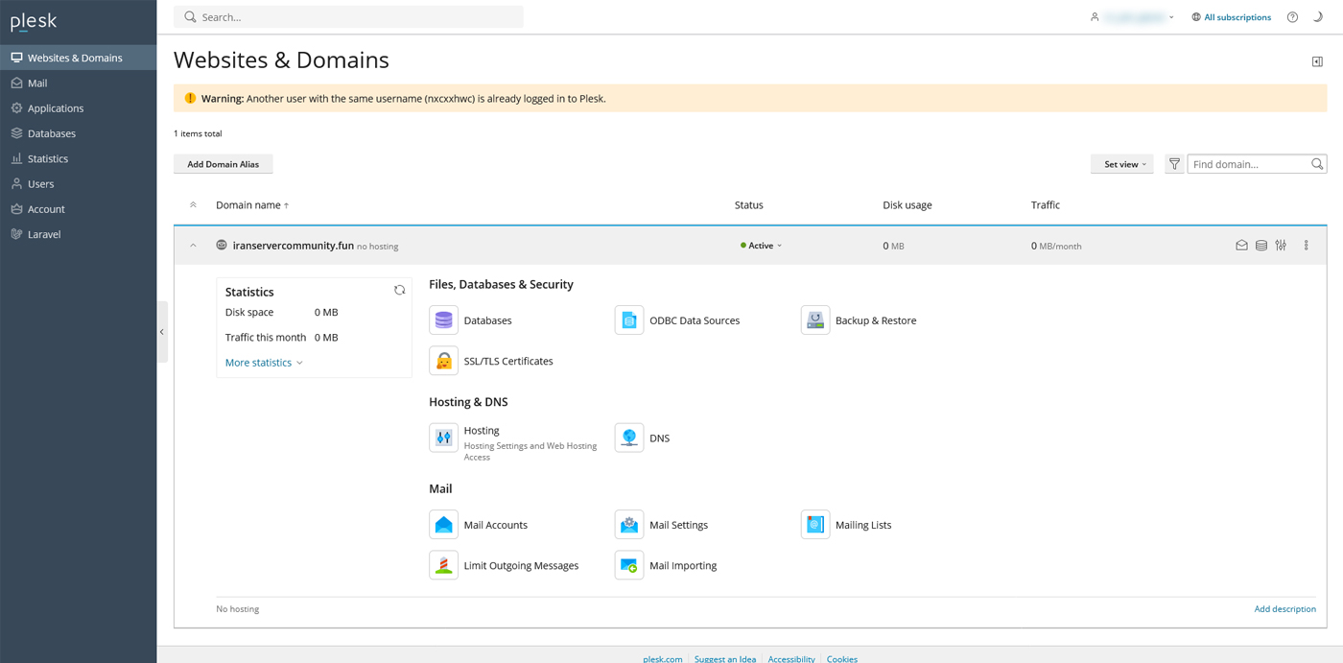The height and width of the screenshot is (663, 1343).
Task: Click the Add Domain Alias button
Action: [223, 164]
